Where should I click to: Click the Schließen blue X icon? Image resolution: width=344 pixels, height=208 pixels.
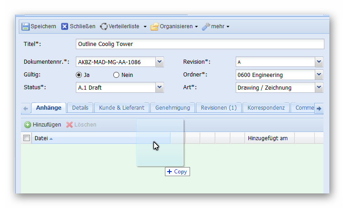pos(65,26)
